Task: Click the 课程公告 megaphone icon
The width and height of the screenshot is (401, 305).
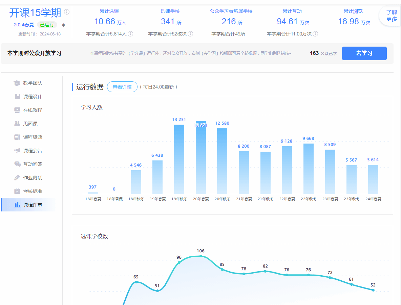Action: coord(17,151)
